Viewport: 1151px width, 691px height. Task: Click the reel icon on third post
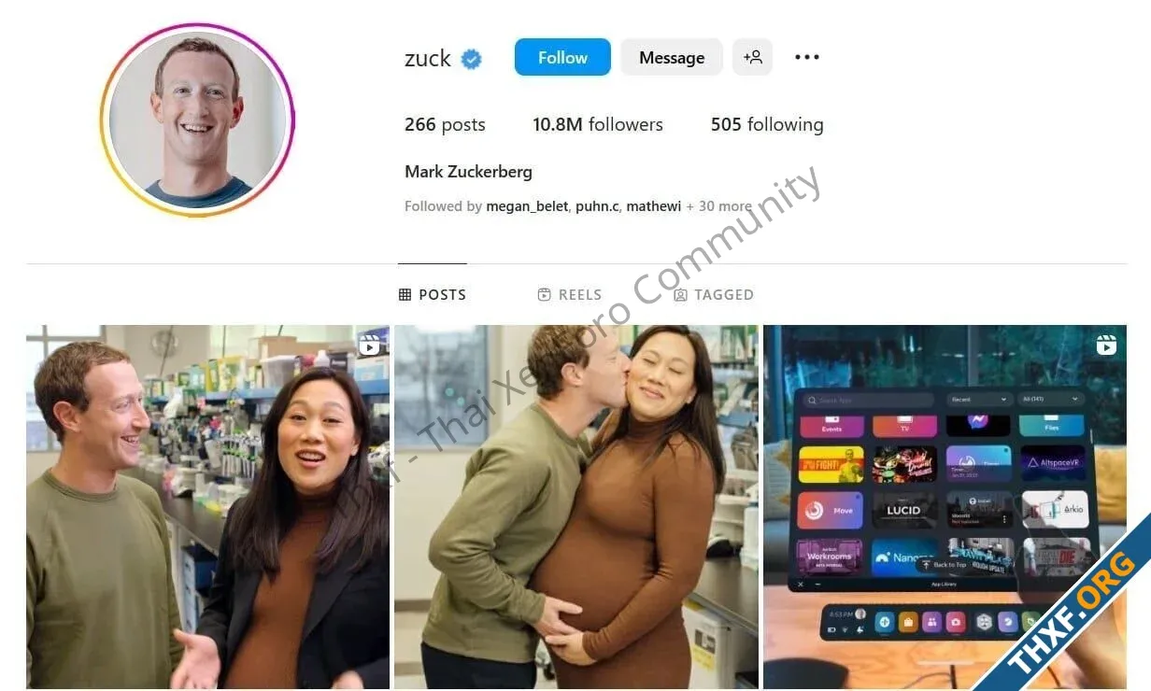click(x=1106, y=345)
